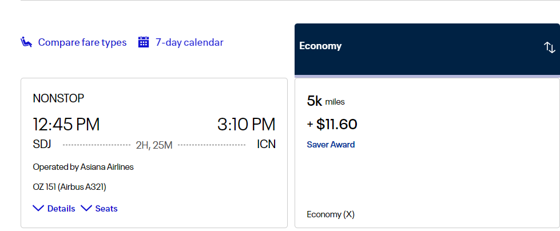The width and height of the screenshot is (560, 231).
Task: Click the OZ 151 (Airbus A321) flight number
Action: [69, 187]
